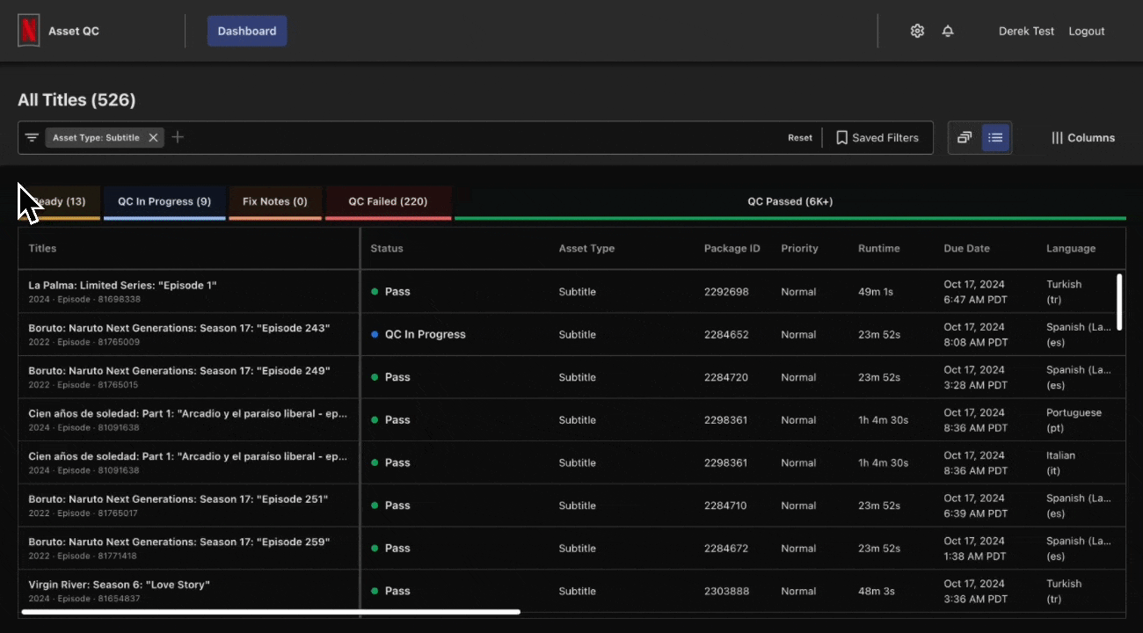Click package ID 2284652
The height and width of the screenshot is (633, 1143).
726,335
